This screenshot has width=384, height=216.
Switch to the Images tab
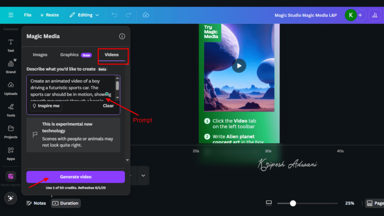click(x=40, y=55)
